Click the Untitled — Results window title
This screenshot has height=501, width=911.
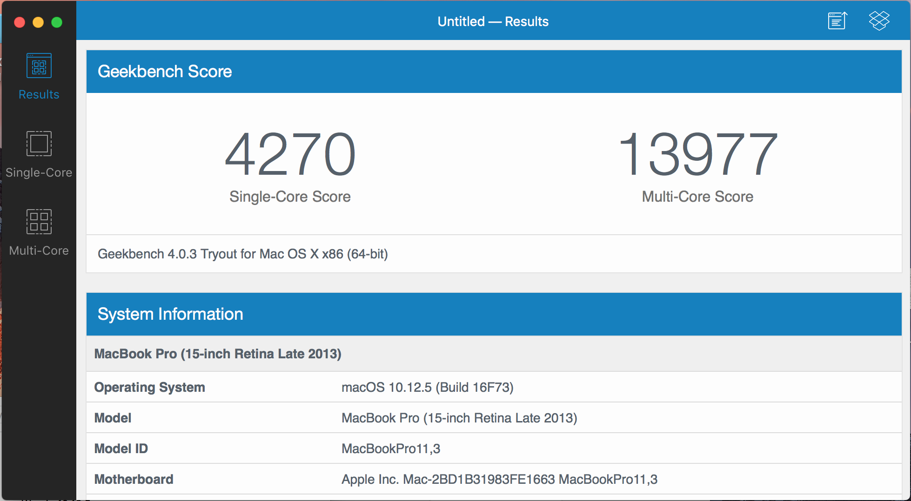coord(493,21)
